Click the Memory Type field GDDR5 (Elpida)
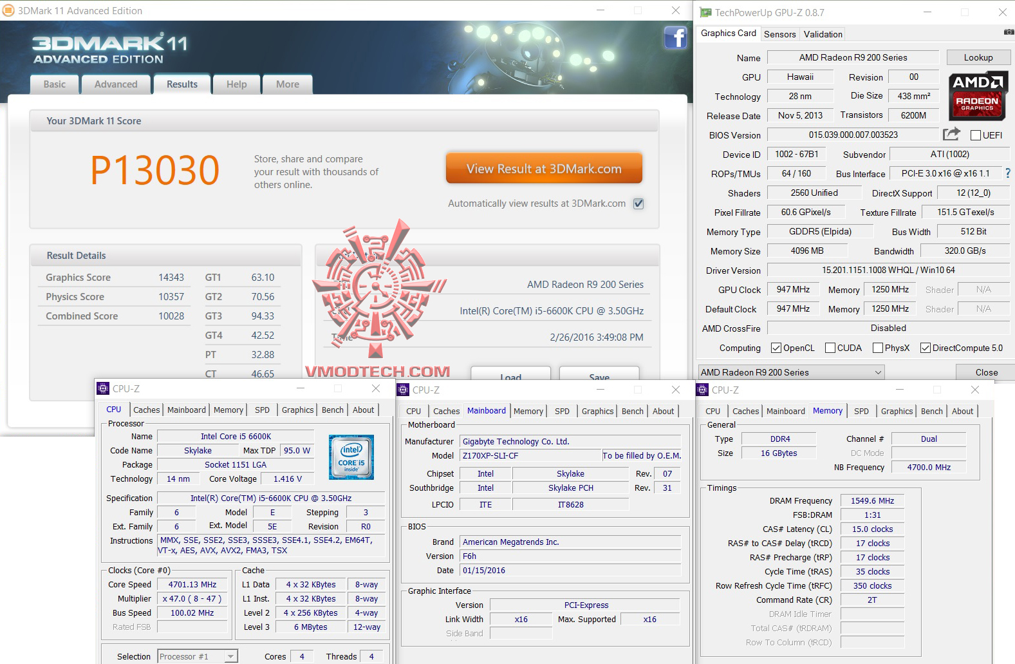The width and height of the screenshot is (1015, 664). click(x=820, y=231)
